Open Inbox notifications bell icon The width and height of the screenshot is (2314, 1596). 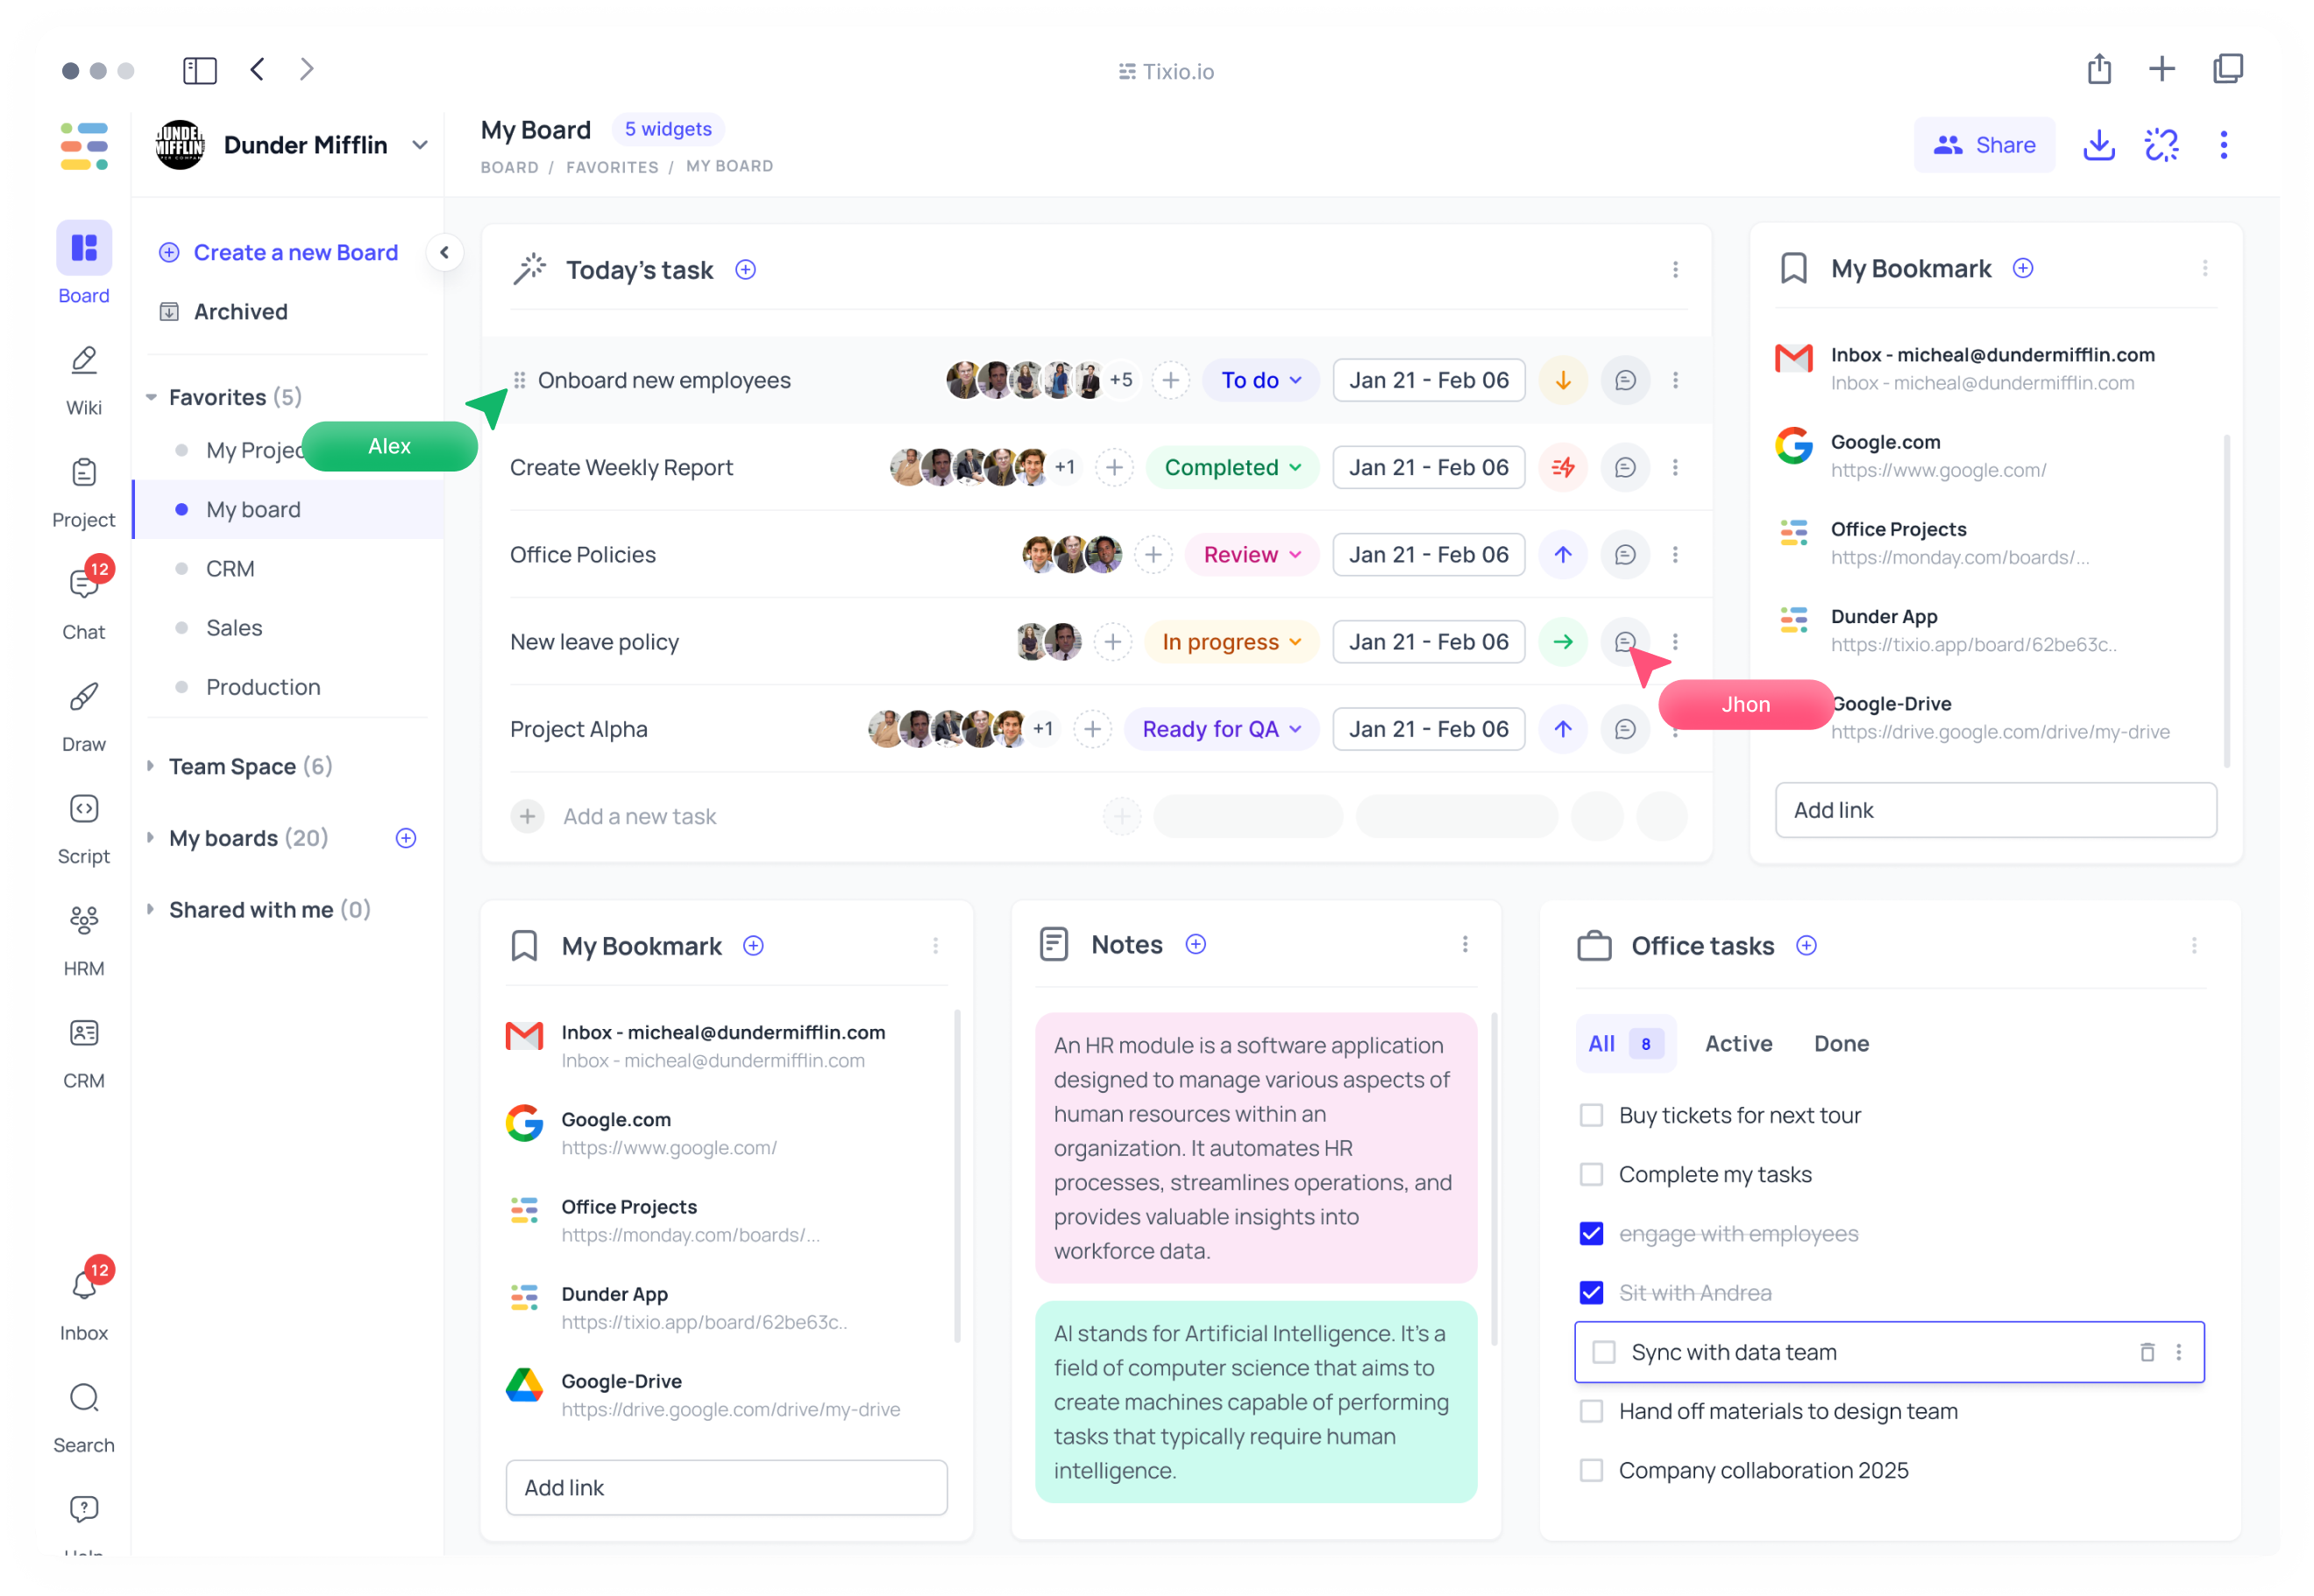tap(84, 1285)
